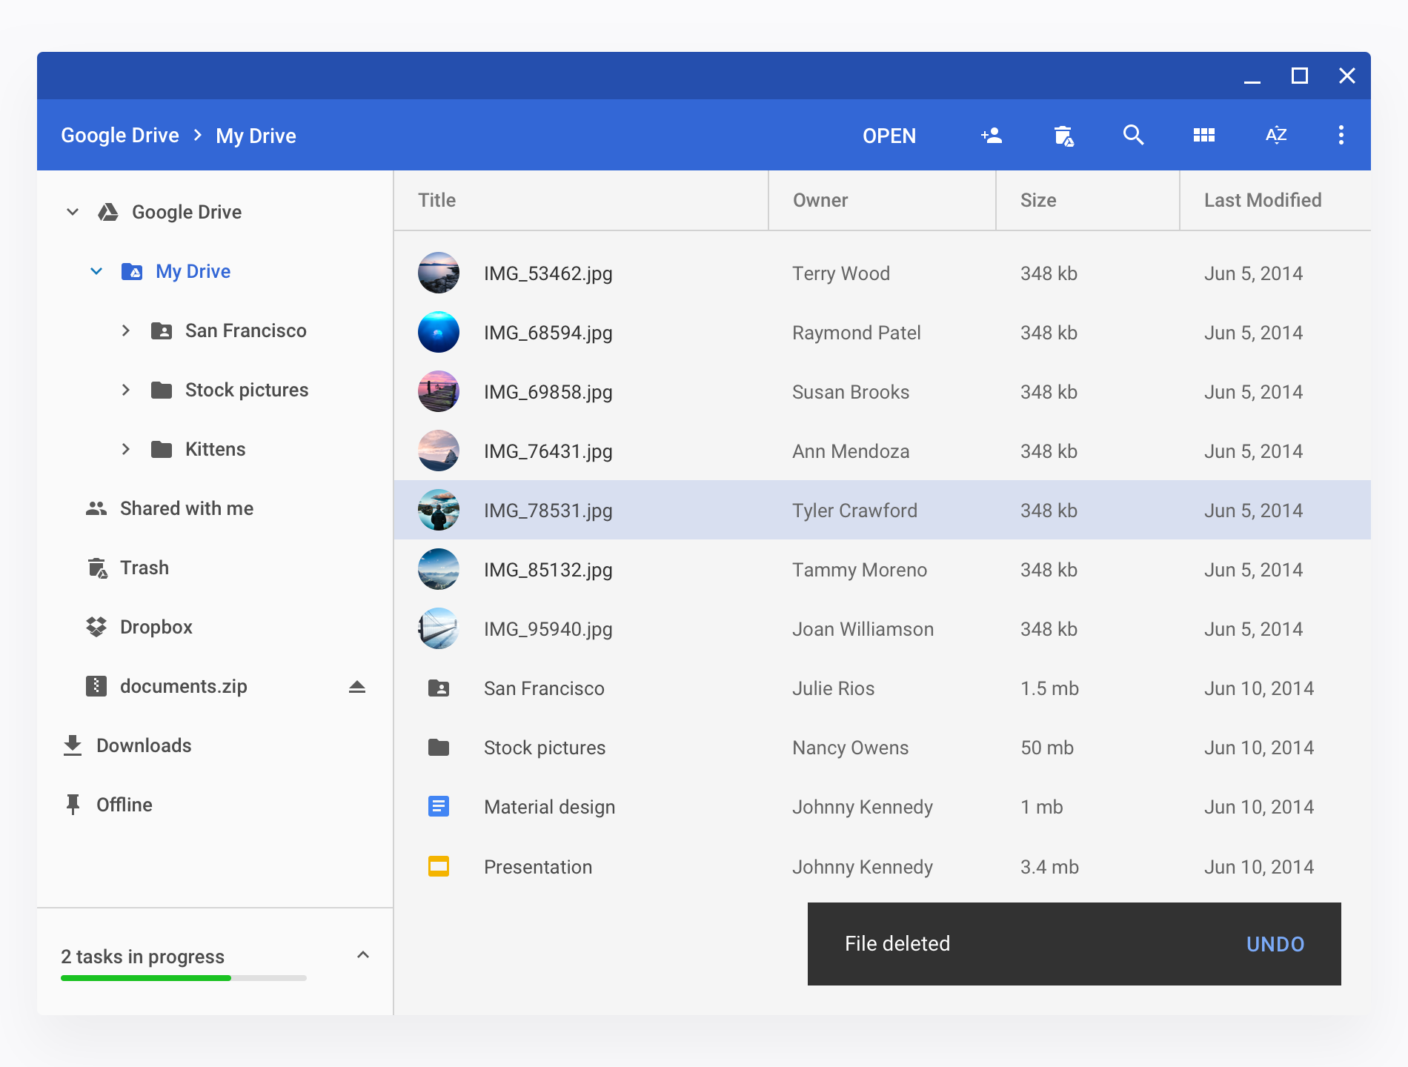Click UNDO in the File deleted snackbar

pos(1275,944)
